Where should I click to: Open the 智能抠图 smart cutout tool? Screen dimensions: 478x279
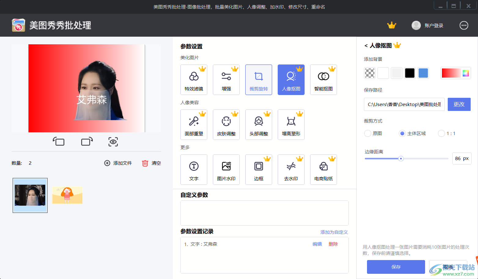324,80
